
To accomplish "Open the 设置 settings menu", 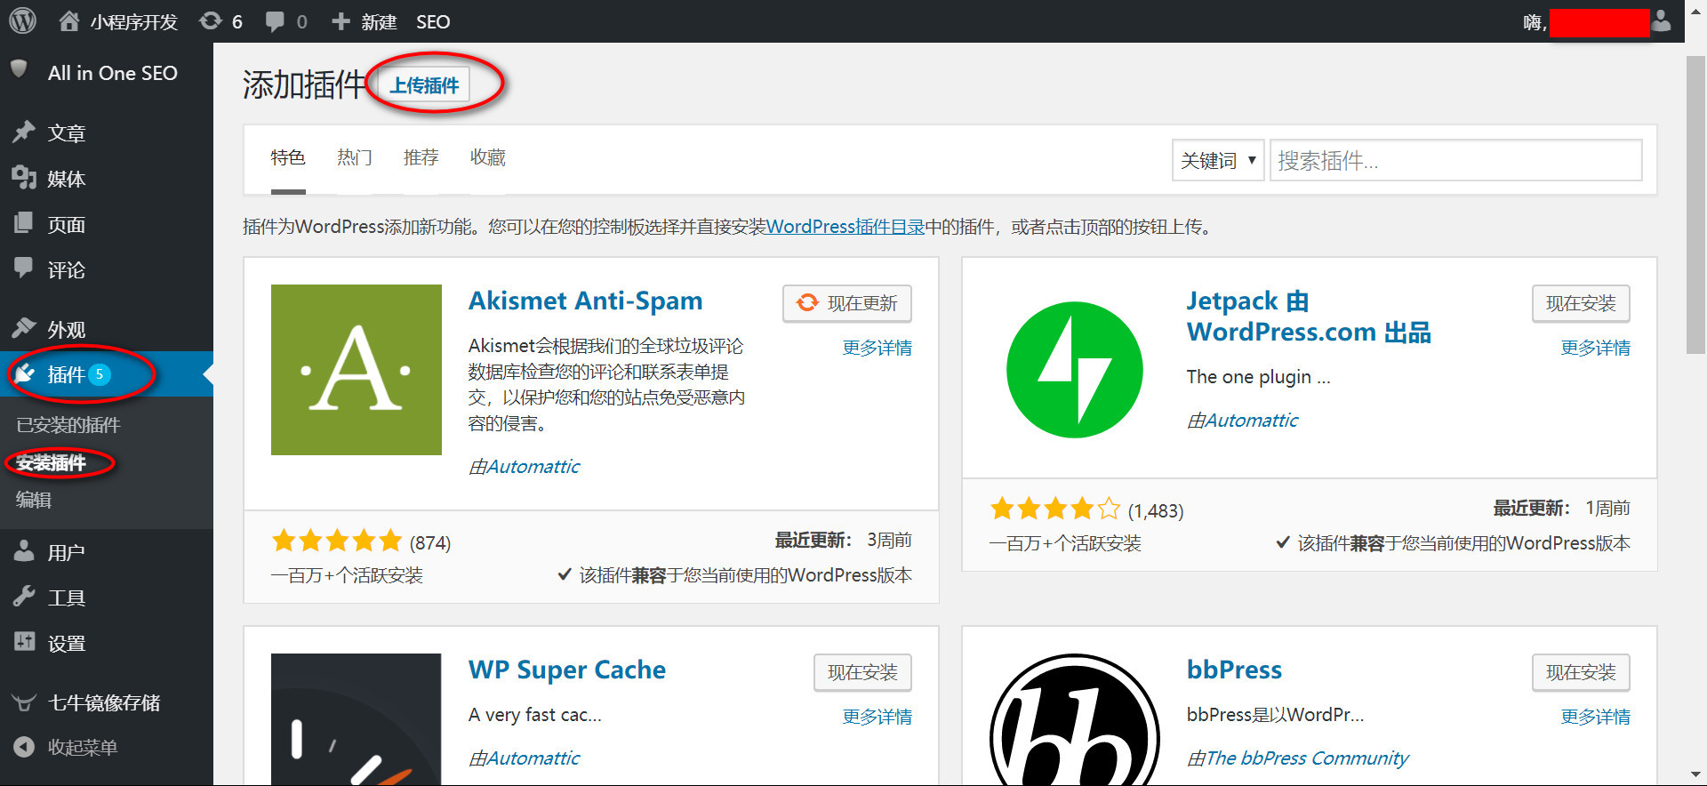I will 107,644.
